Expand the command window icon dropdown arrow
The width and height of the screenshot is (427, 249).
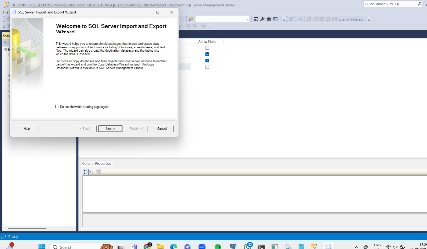pyautogui.click(x=280, y=19)
